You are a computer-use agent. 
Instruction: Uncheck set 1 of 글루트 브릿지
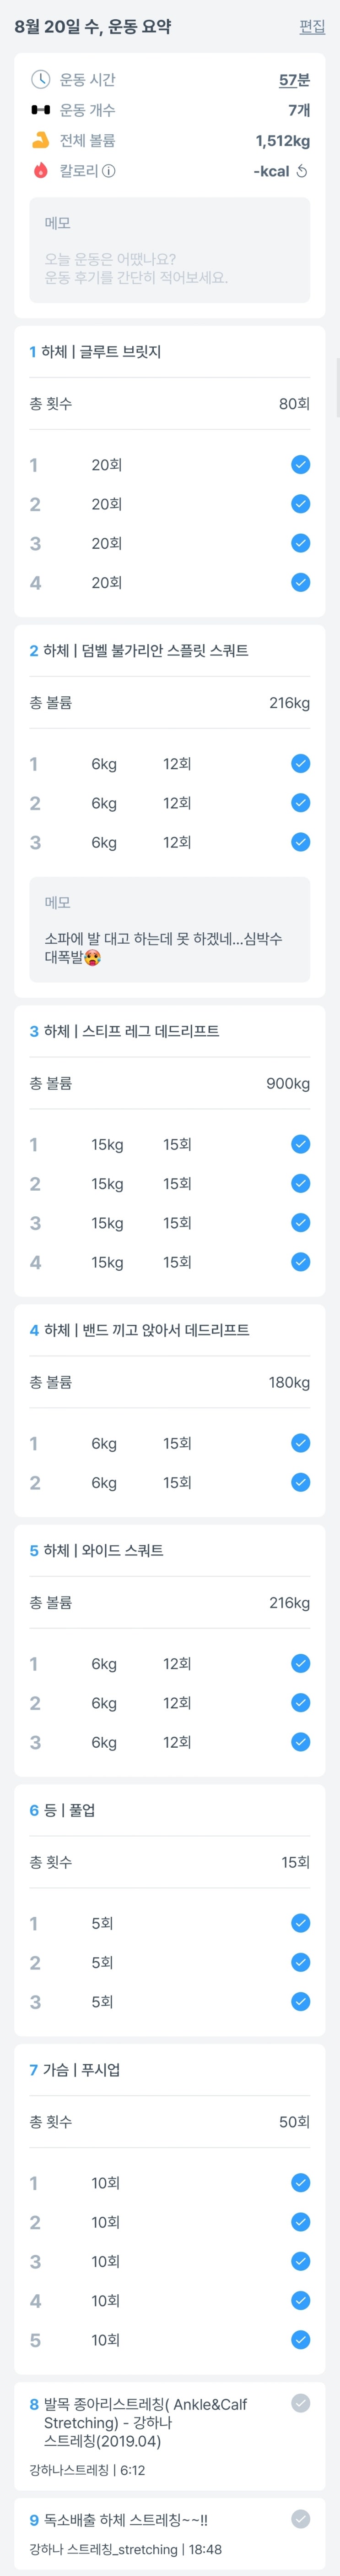point(300,464)
